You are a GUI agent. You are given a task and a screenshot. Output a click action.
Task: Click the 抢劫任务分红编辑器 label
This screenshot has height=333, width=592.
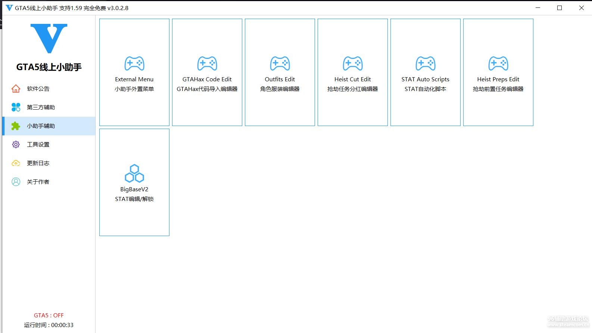tap(353, 89)
